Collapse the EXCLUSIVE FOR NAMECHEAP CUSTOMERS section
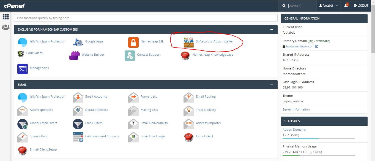Viewport: 375px width, 161px height. pyautogui.click(x=272, y=29)
